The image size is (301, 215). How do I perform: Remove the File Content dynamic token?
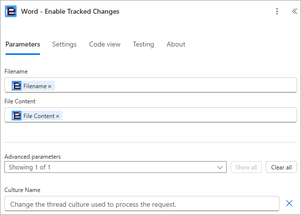point(58,116)
